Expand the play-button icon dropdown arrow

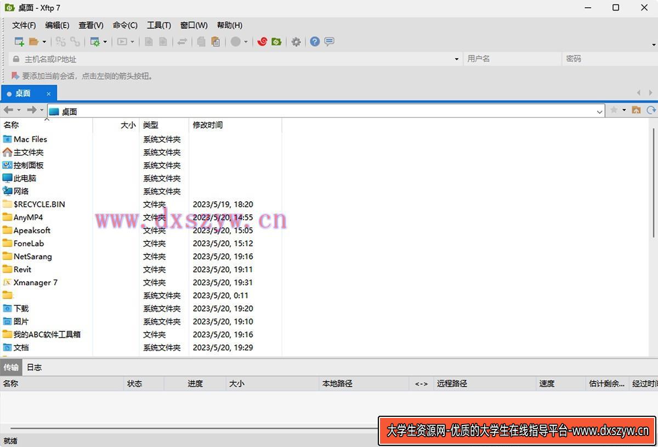coord(132,42)
